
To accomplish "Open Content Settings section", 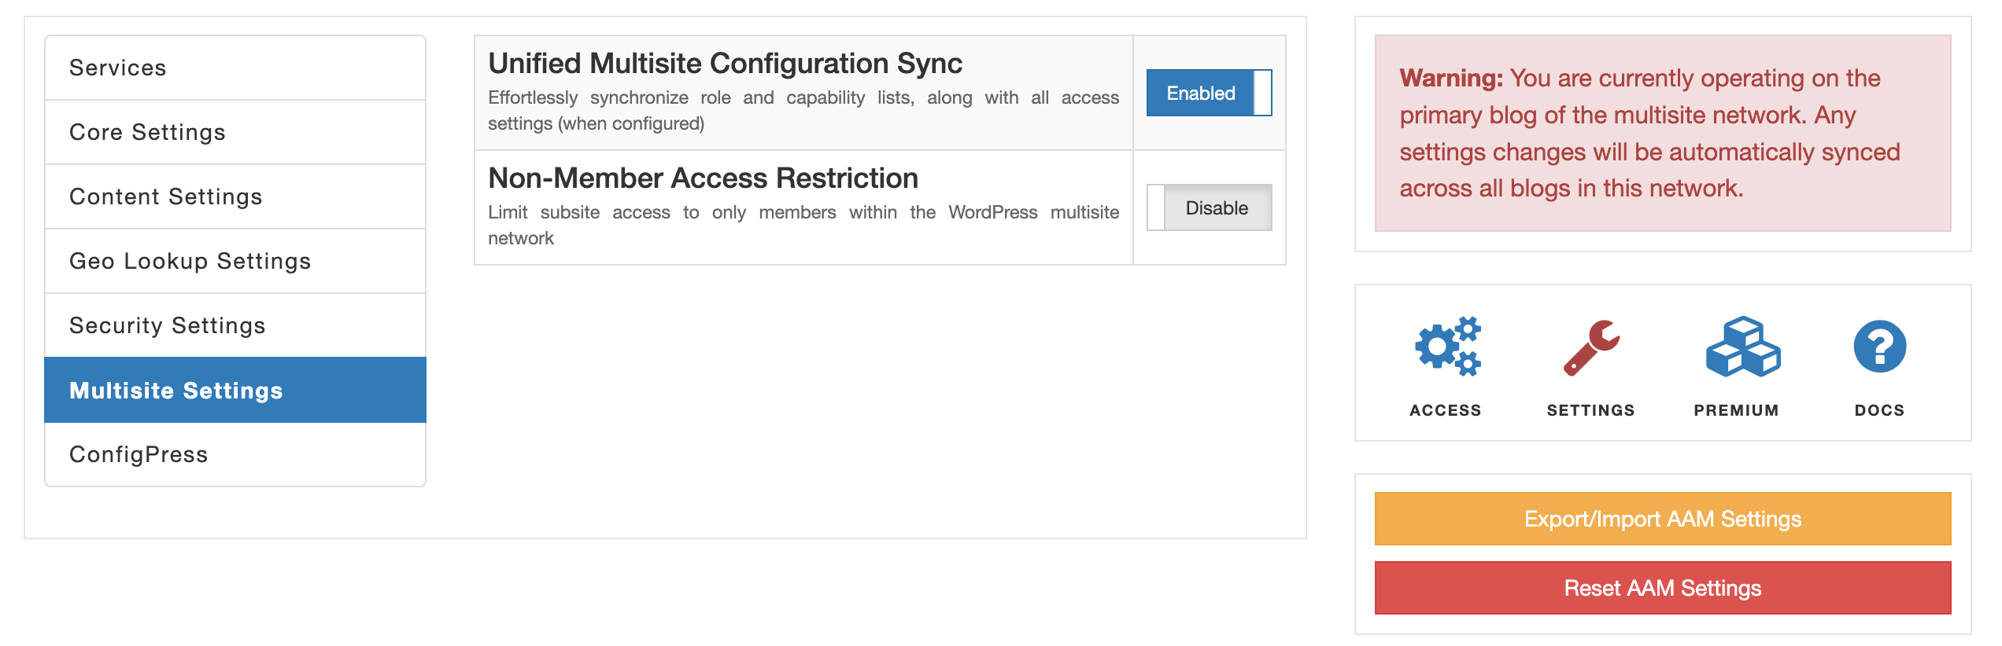I will [x=235, y=196].
